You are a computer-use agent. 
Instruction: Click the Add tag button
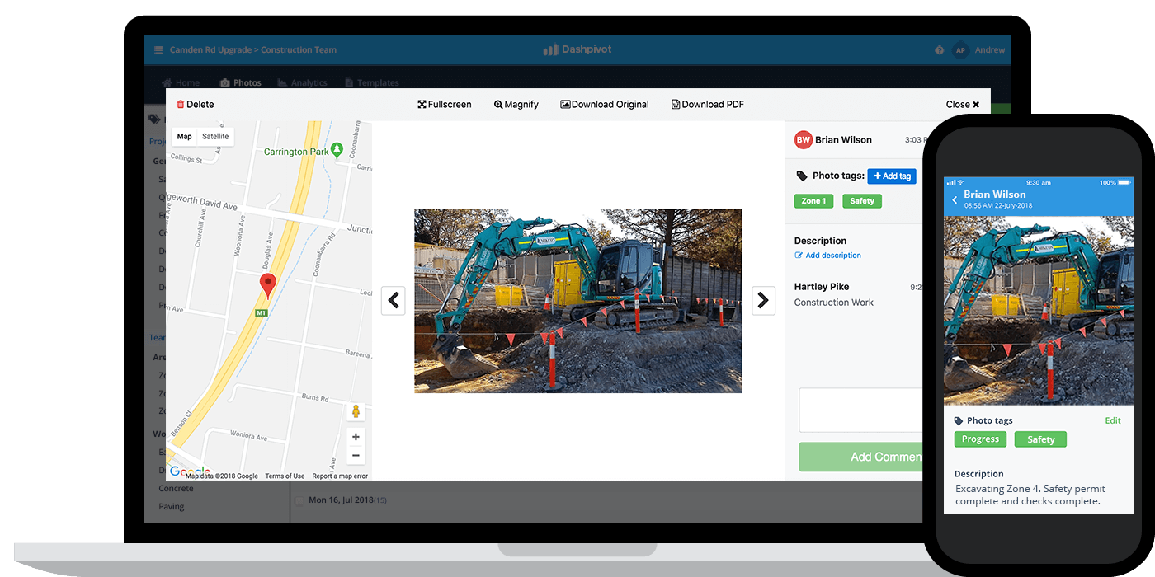[892, 176]
